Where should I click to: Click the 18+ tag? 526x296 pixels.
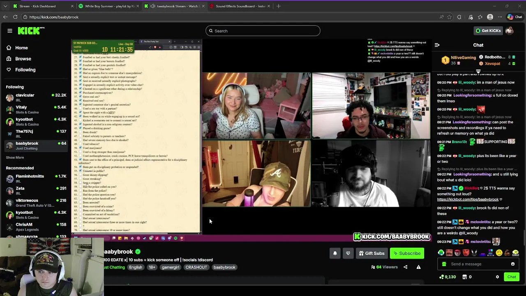tap(152, 267)
